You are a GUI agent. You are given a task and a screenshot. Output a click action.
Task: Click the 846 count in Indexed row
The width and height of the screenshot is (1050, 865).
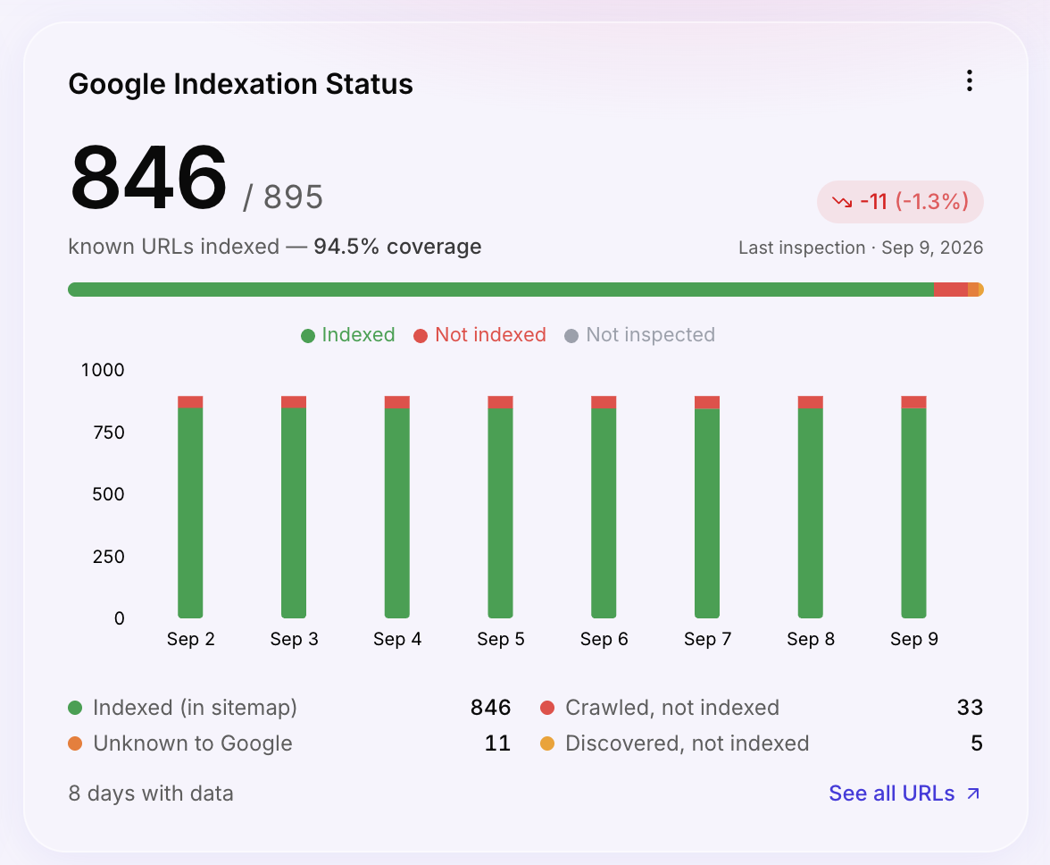pos(491,708)
